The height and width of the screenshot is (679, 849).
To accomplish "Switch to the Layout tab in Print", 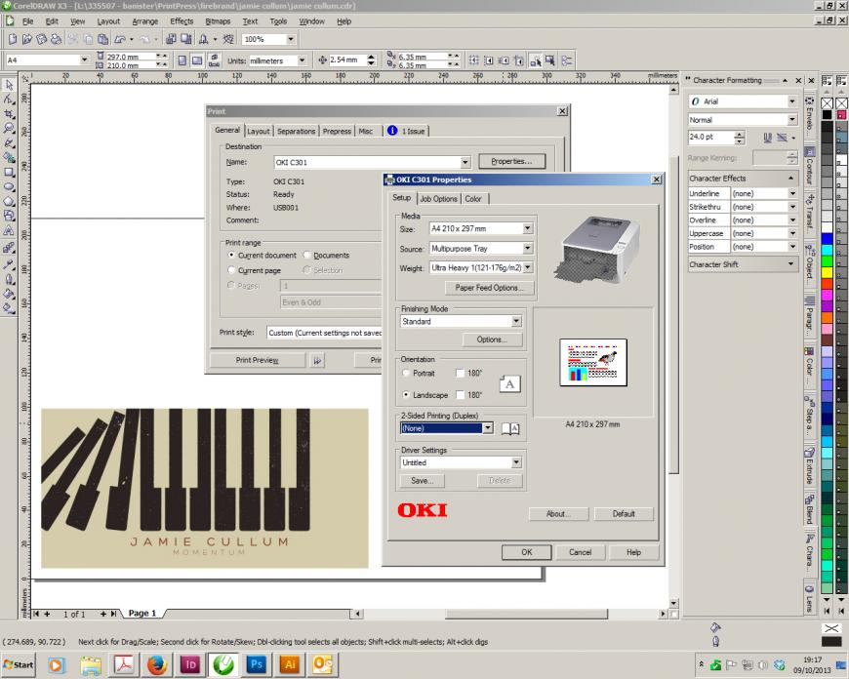I will click(259, 131).
